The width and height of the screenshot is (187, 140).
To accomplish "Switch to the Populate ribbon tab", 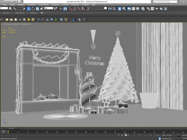I will click(33, 13).
